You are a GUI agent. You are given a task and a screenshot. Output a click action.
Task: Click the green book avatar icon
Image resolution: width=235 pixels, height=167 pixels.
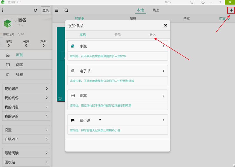coord(8,24)
